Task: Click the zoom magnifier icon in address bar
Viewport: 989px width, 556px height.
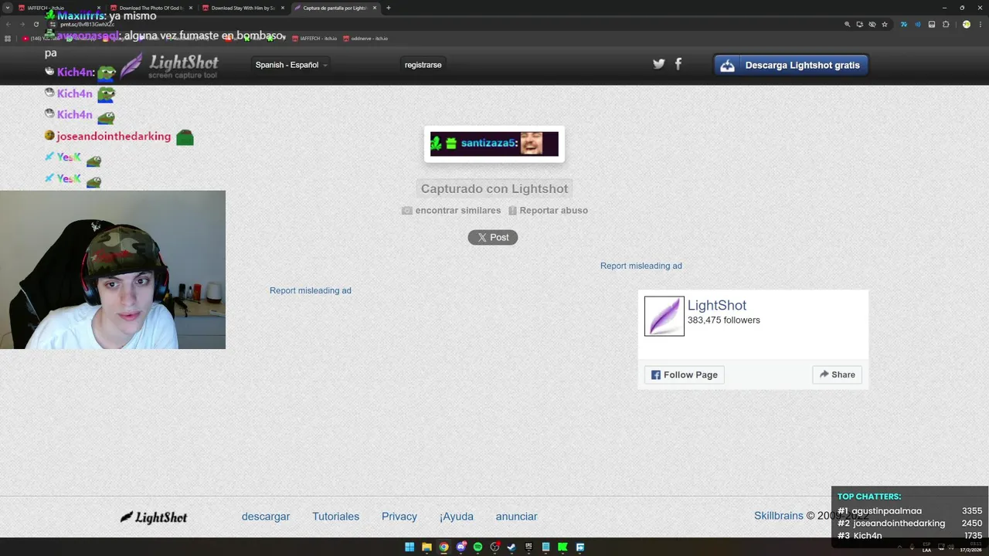Action: 848,24
